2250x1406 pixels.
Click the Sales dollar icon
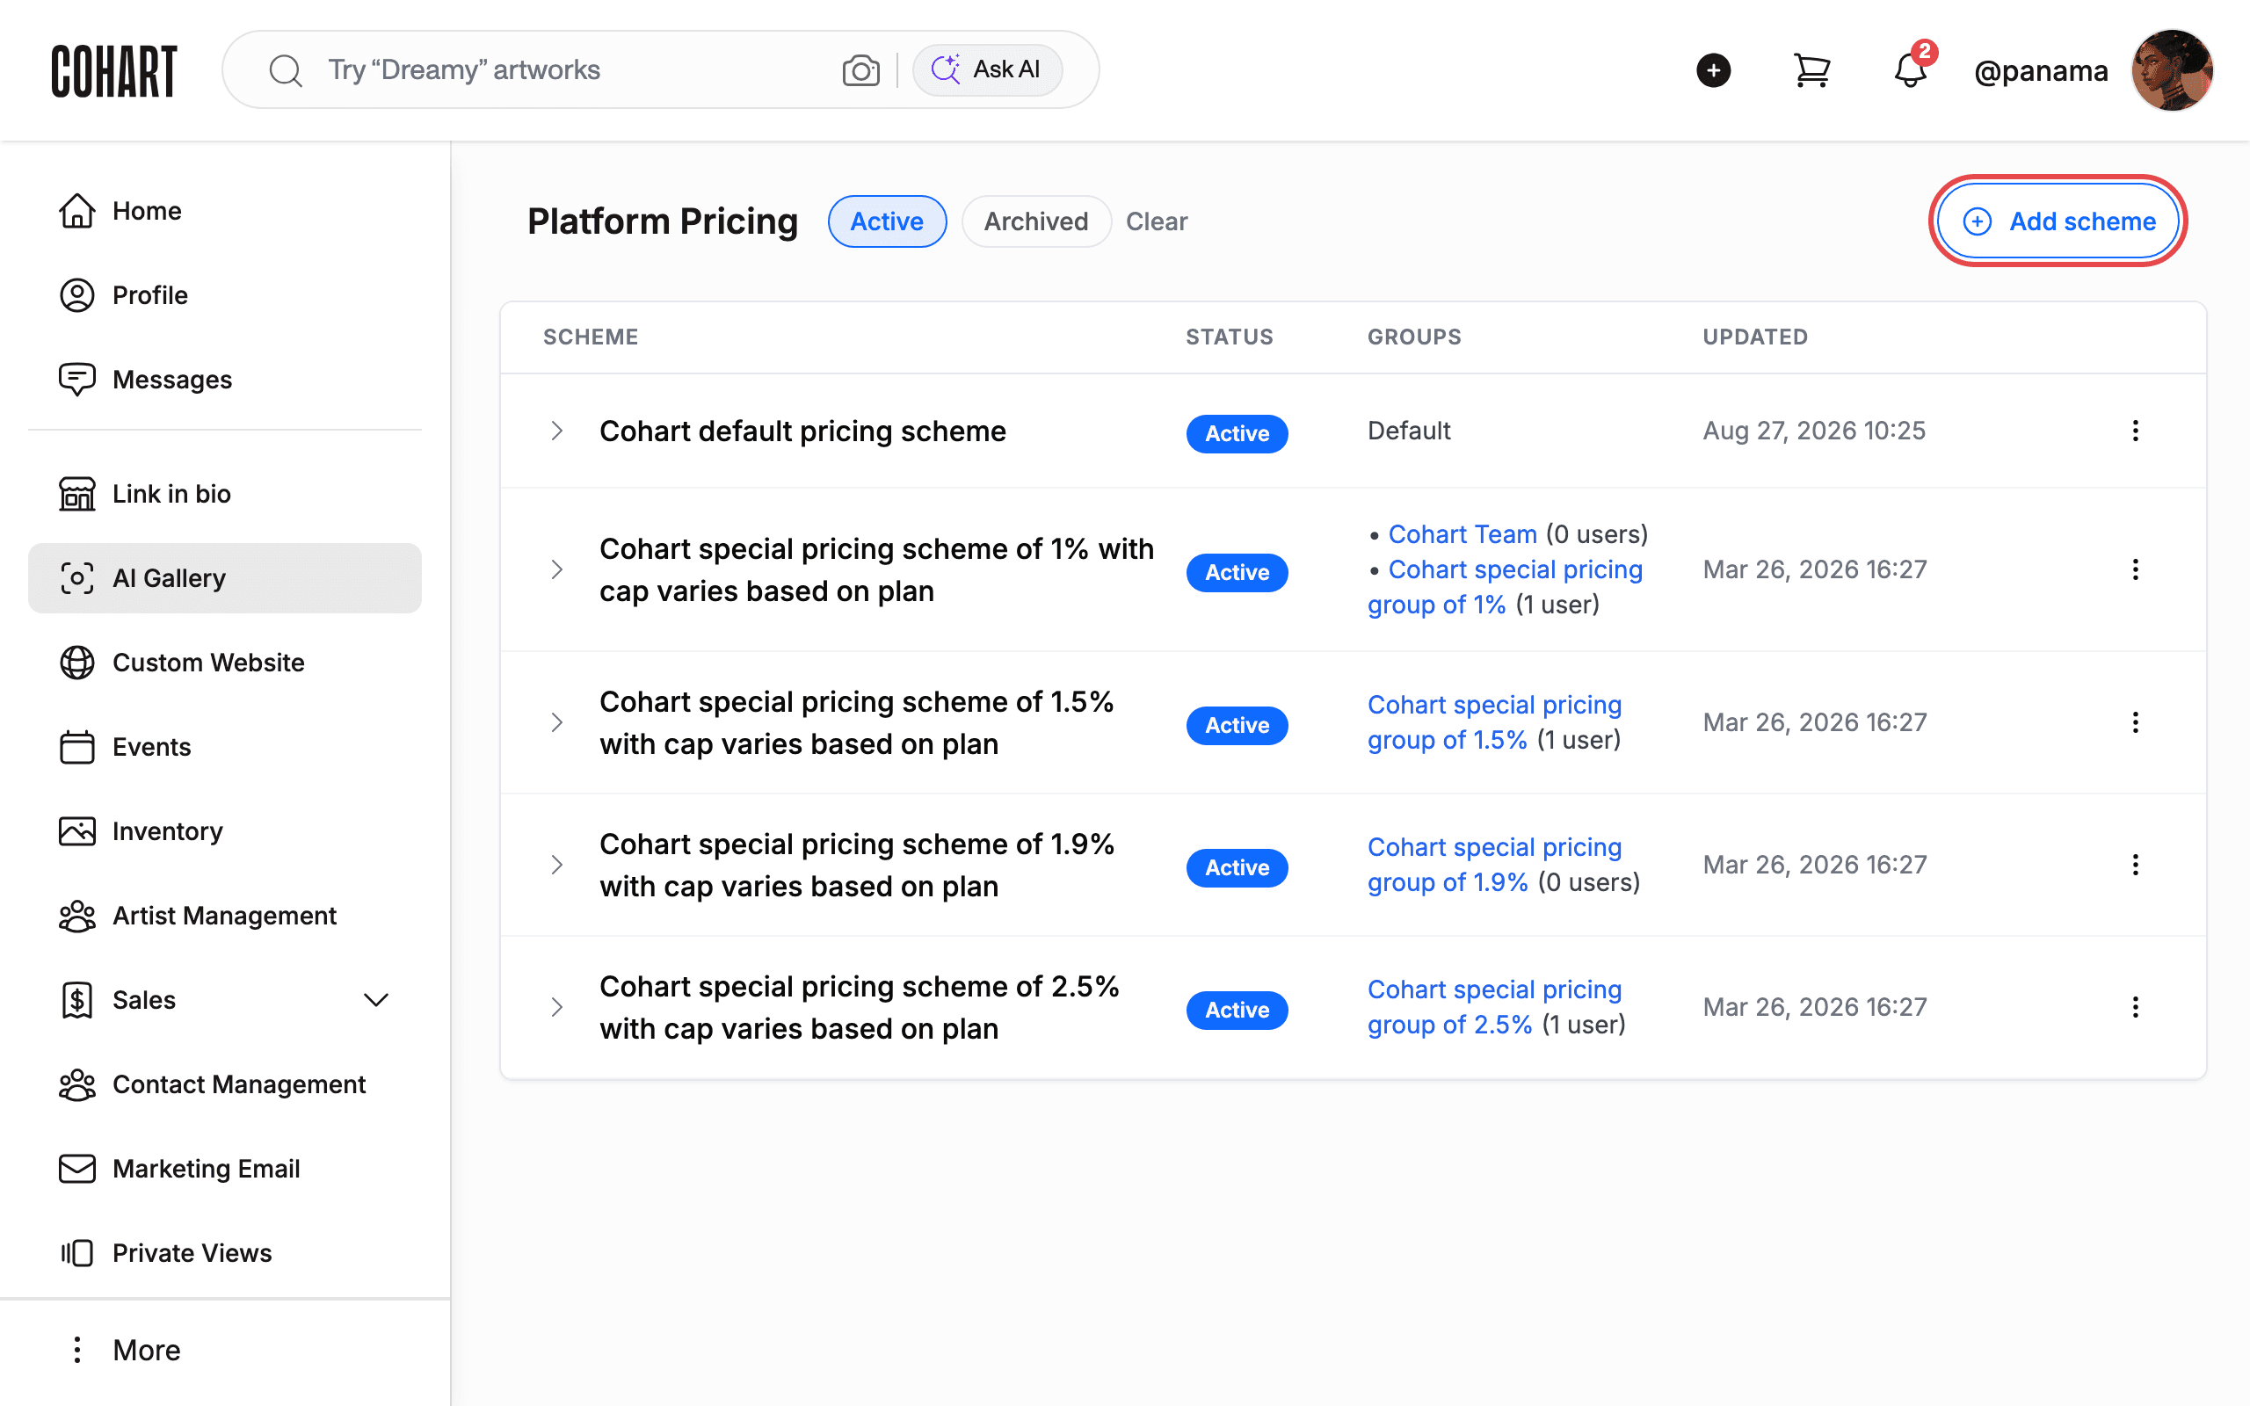coord(77,1000)
